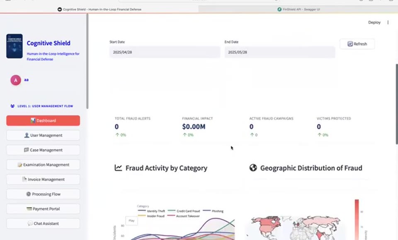This screenshot has height=240, width=398.
Task: Click the people icon next to Level 1 heading
Action: coord(12,106)
